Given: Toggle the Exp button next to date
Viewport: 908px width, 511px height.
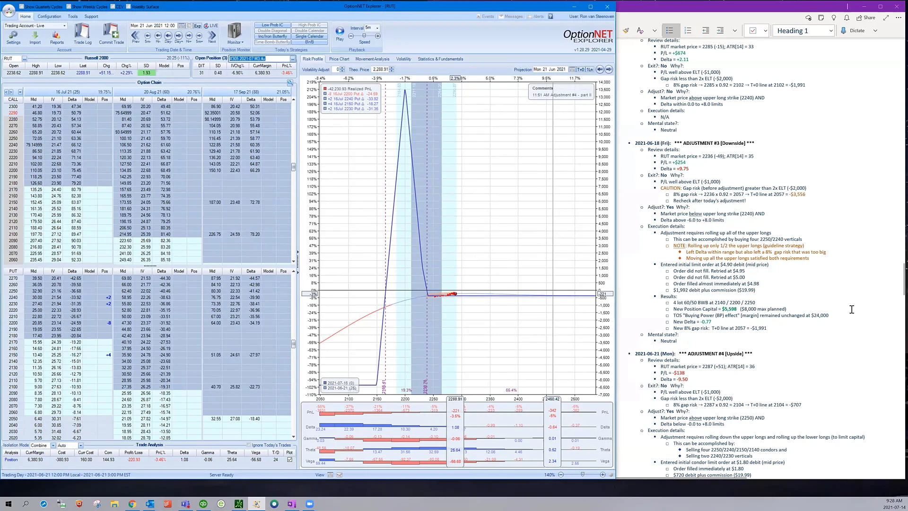Looking at the screenshot, I should tap(197, 26).
